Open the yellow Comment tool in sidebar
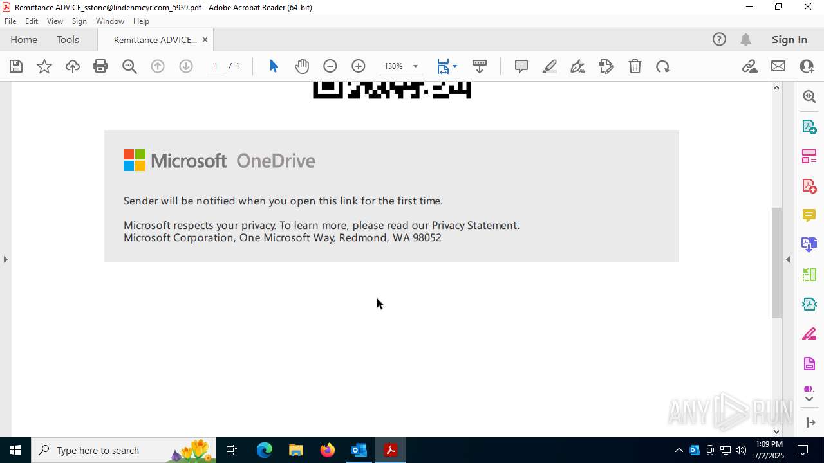Image resolution: width=824 pixels, height=463 pixels. [809, 215]
